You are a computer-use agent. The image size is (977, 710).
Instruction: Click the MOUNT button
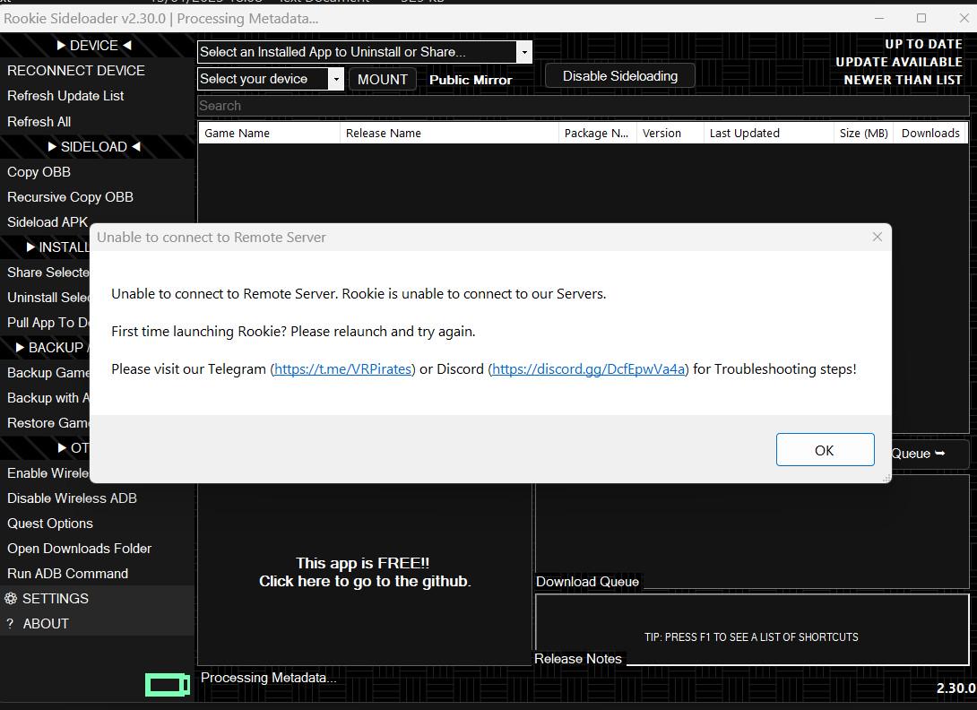tap(383, 79)
